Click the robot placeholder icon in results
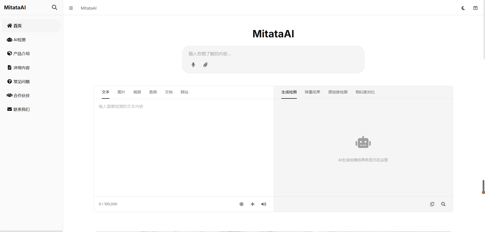Image resolution: width=485 pixels, height=232 pixels. click(363, 142)
